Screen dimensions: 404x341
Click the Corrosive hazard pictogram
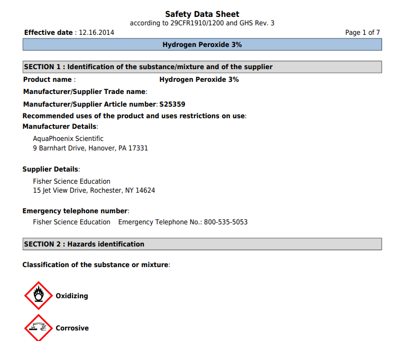click(x=39, y=328)
